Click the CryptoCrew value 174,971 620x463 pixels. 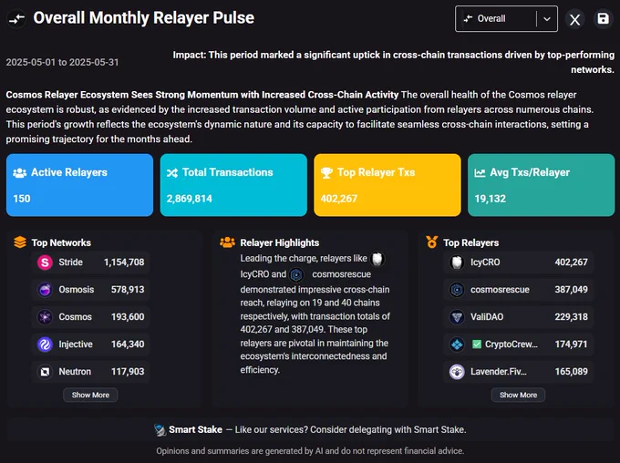572,345
